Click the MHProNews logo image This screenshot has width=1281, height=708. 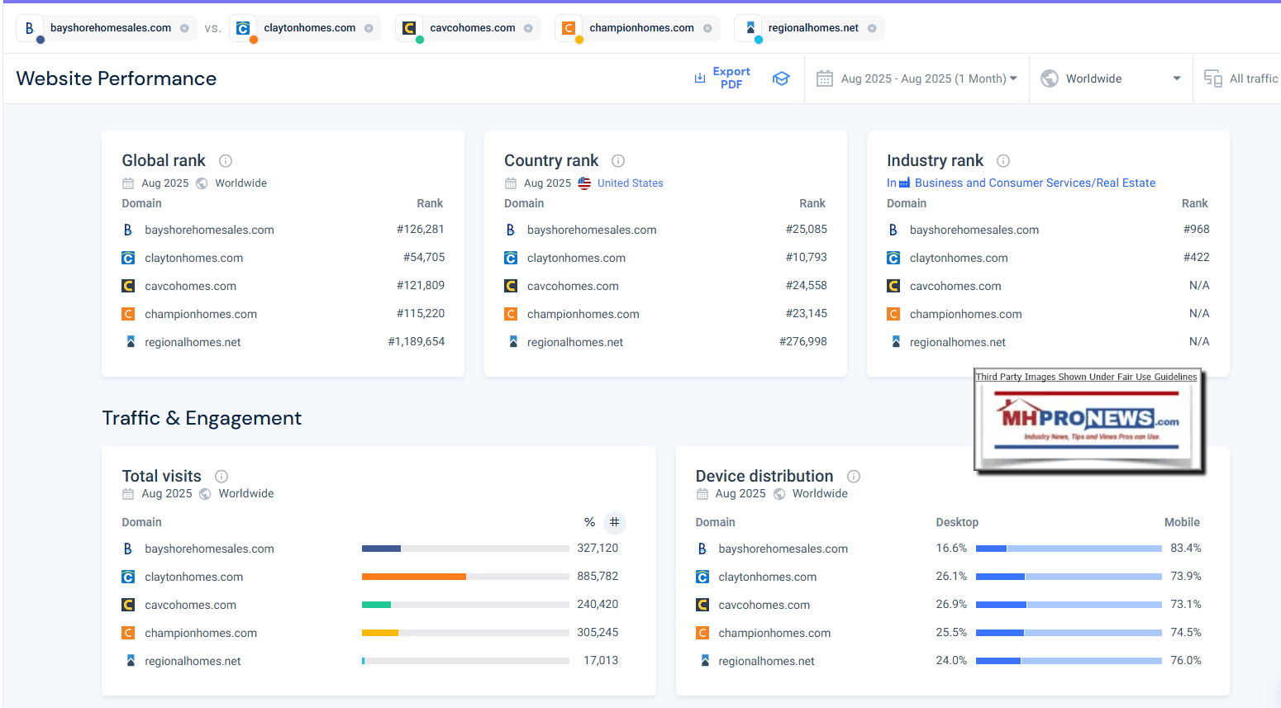coord(1088,422)
